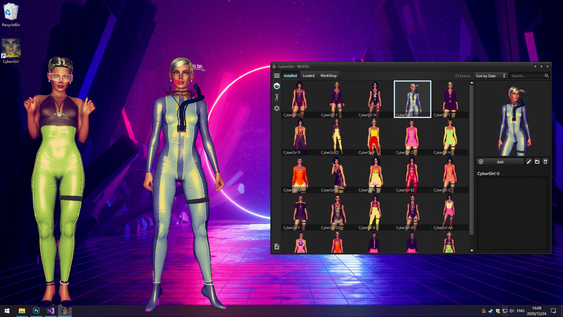The height and width of the screenshot is (317, 563).
Task: Open Steam from the system tray
Action: click(491, 311)
